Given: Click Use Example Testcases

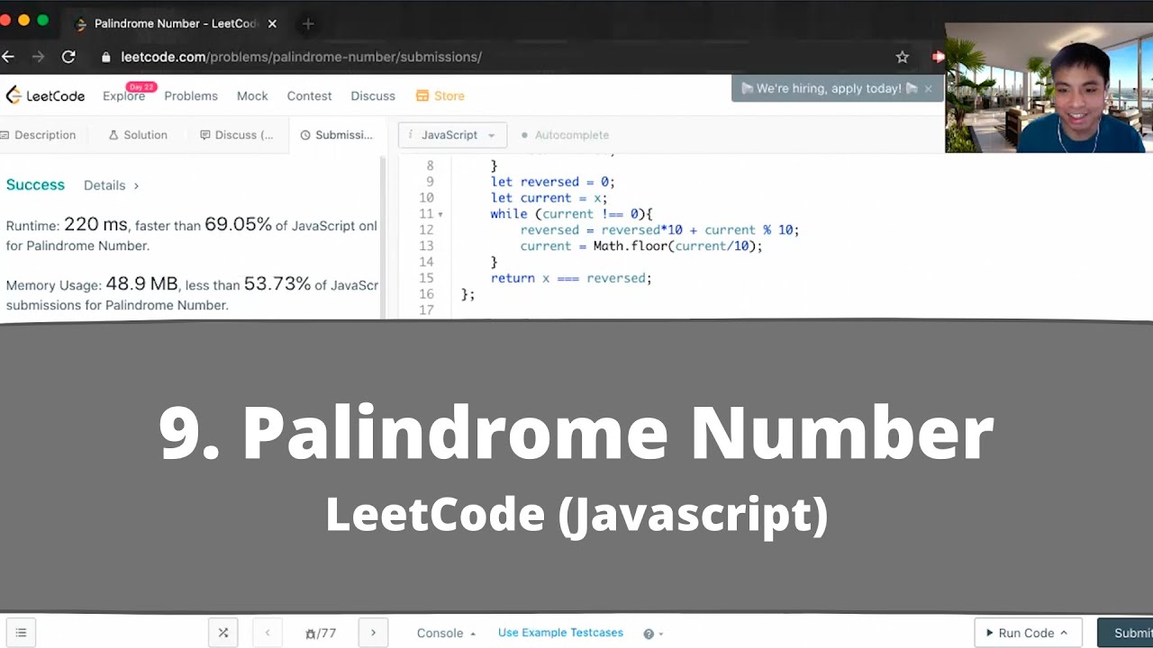Looking at the screenshot, I should point(560,633).
